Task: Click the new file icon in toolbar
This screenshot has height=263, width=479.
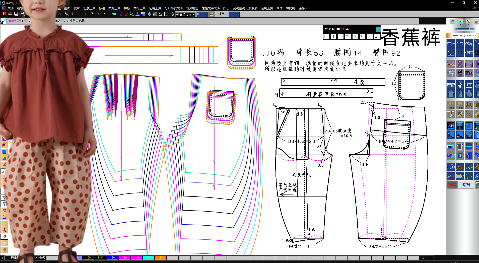Action: point(5,14)
